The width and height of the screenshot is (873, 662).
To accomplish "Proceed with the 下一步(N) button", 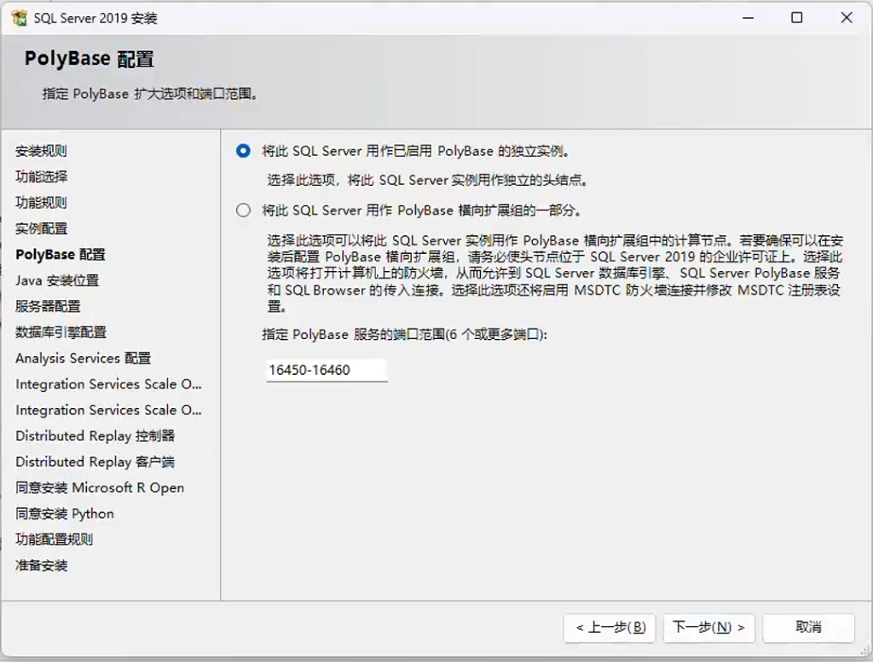I will pyautogui.click(x=708, y=628).
